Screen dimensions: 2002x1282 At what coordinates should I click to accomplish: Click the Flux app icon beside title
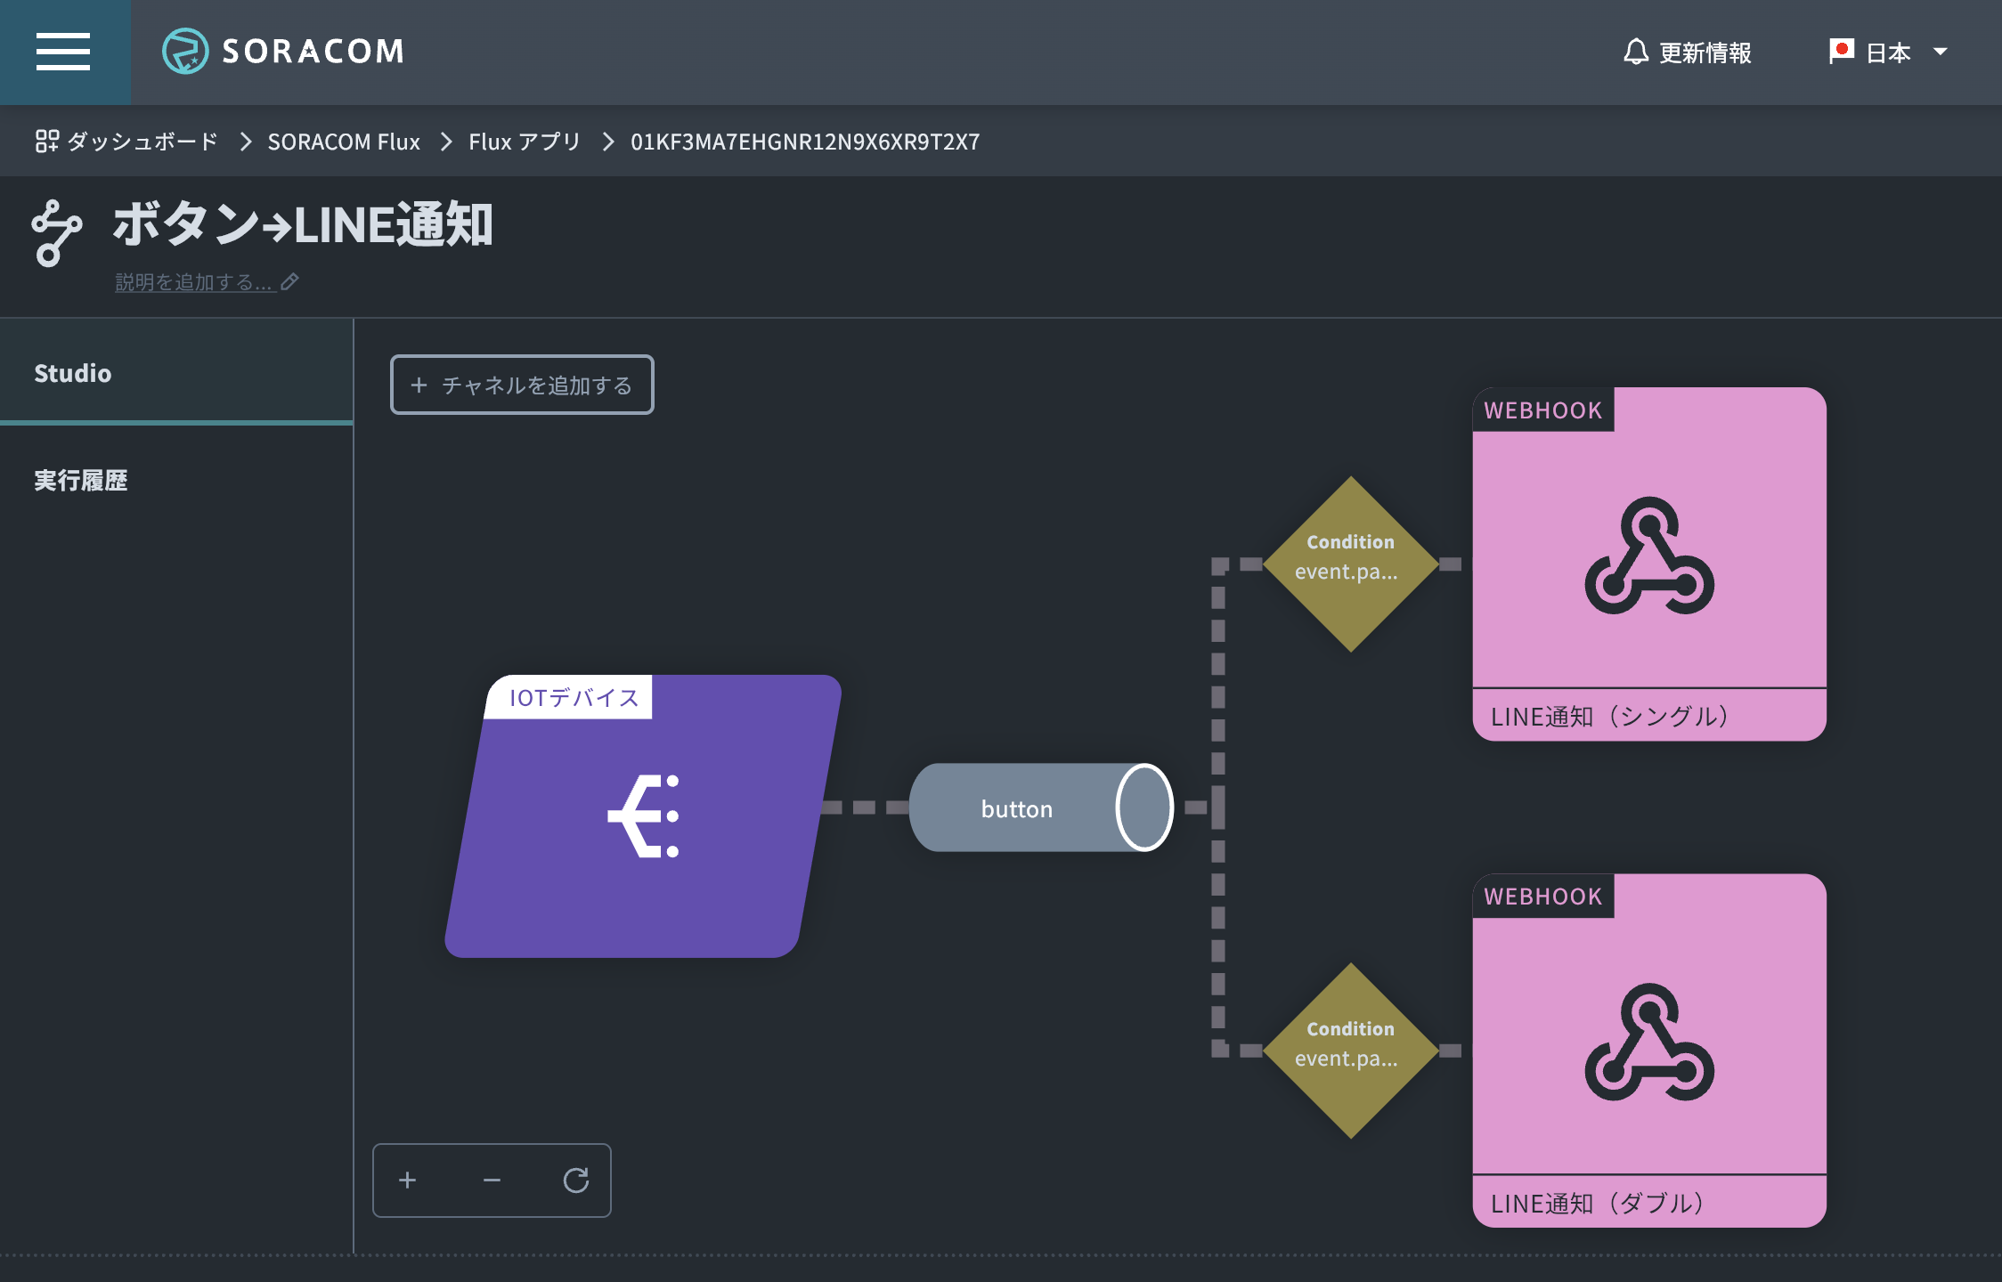click(56, 232)
